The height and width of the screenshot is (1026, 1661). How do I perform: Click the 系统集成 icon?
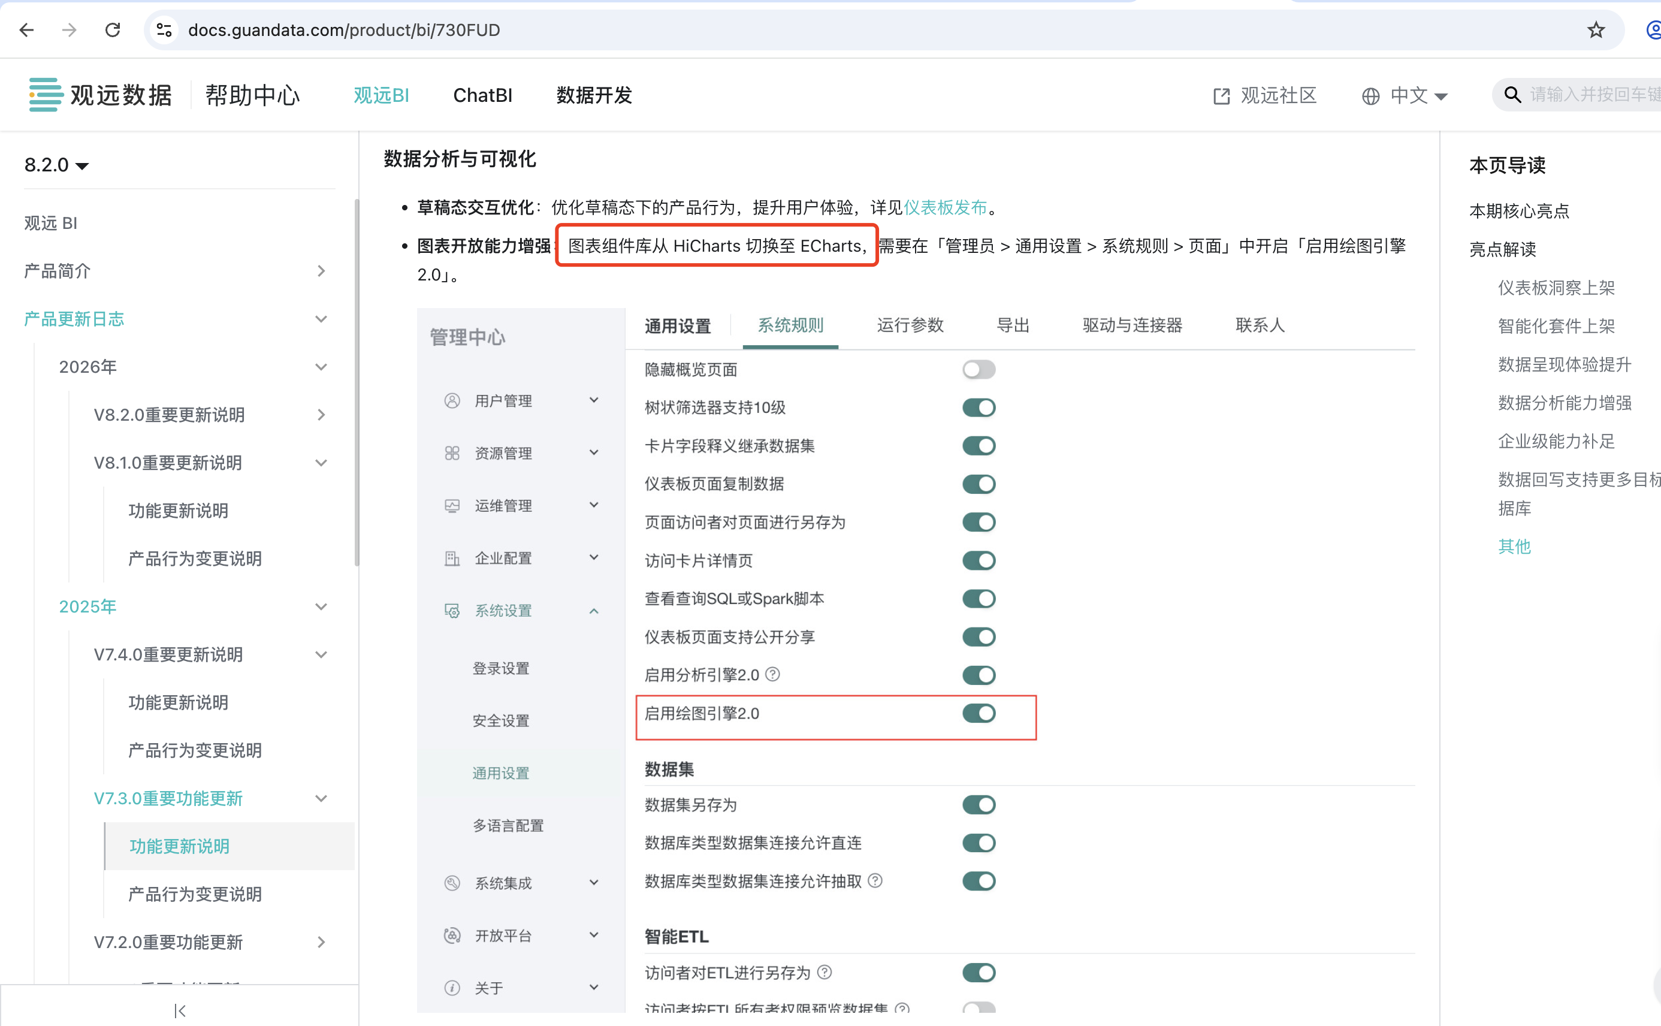point(452,883)
